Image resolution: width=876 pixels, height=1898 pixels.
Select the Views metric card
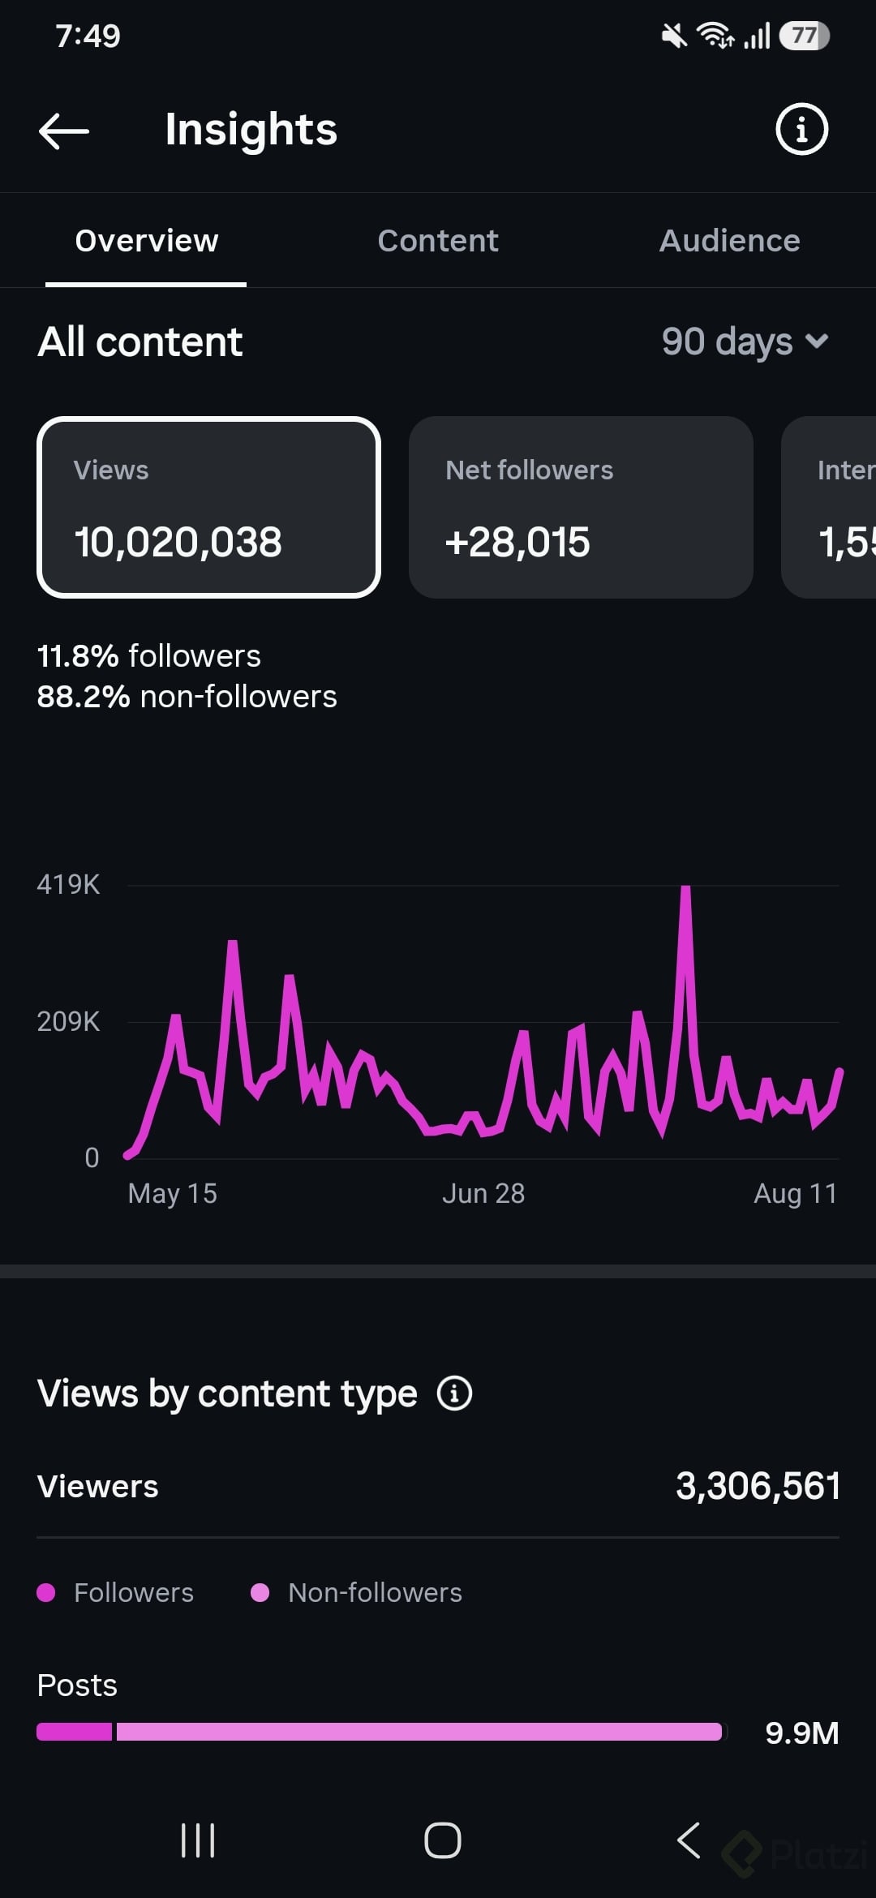click(209, 508)
